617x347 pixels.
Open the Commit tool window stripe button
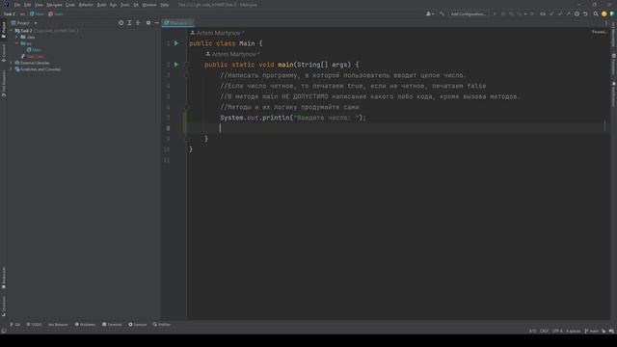tap(4, 53)
